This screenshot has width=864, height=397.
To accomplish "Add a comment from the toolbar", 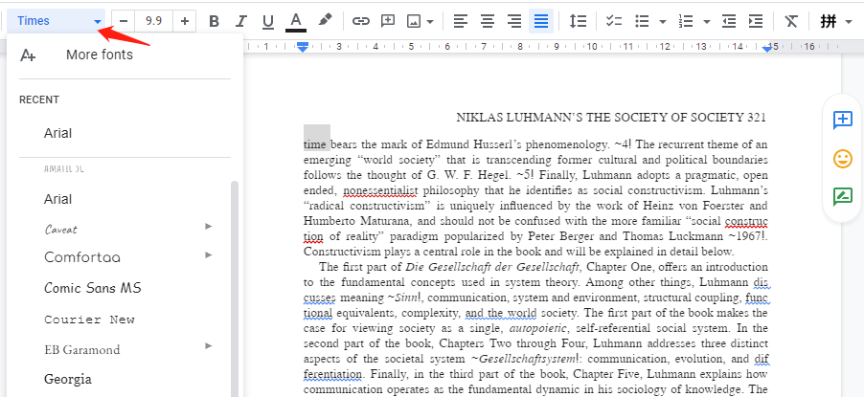I will coord(388,21).
